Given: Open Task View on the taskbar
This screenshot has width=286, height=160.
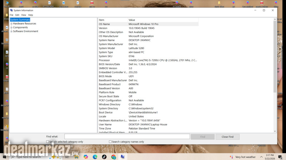Looking at the screenshot, I should point(67,157).
